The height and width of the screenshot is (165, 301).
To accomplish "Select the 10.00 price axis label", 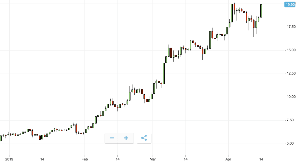I will click(x=291, y=97).
